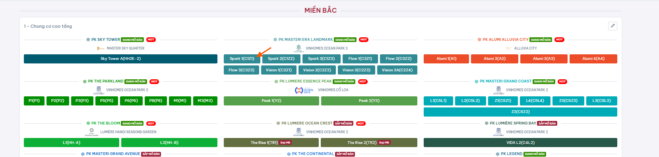Open L2(HH-B) in The Bloom
659x157 pixels.
pyautogui.click(x=169, y=143)
